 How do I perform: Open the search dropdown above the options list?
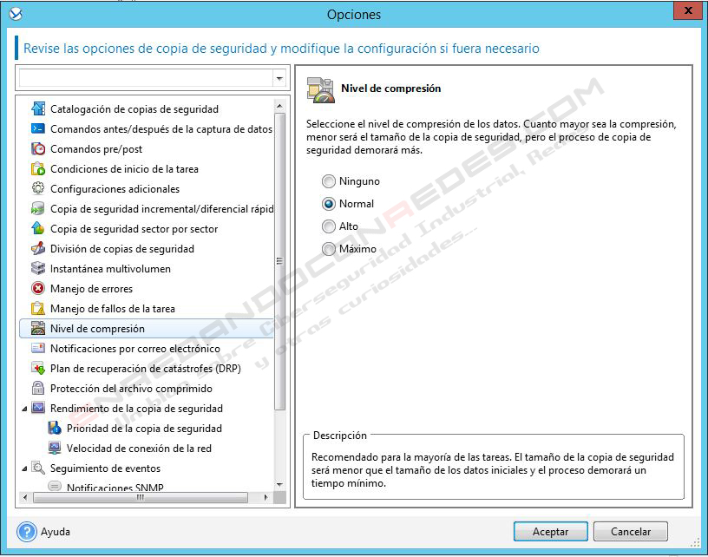pos(279,78)
